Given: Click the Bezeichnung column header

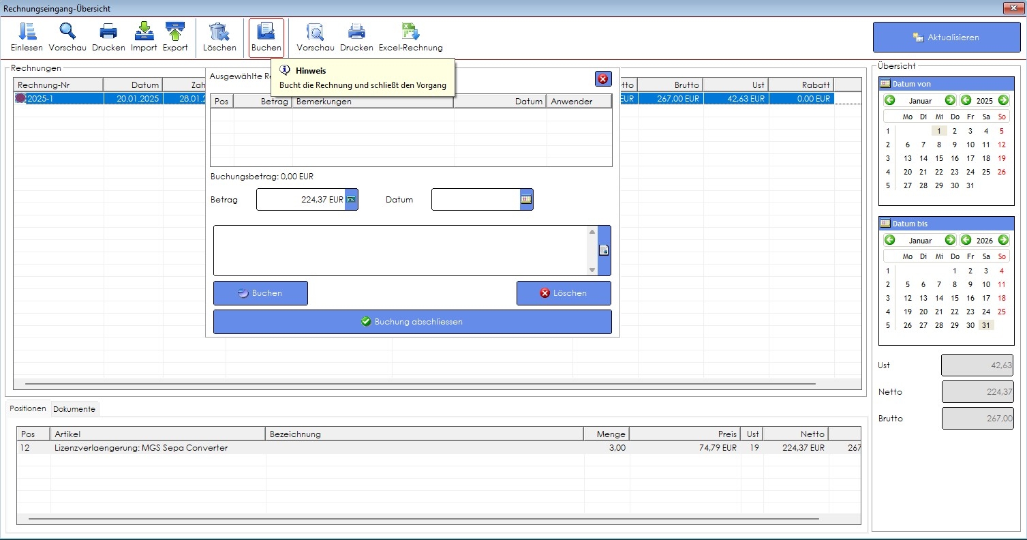Looking at the screenshot, I should (425, 434).
